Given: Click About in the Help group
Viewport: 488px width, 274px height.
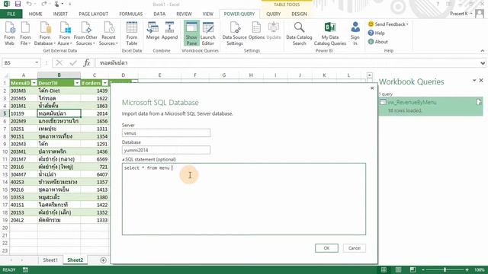Looking at the screenshot, I should click(378, 41).
